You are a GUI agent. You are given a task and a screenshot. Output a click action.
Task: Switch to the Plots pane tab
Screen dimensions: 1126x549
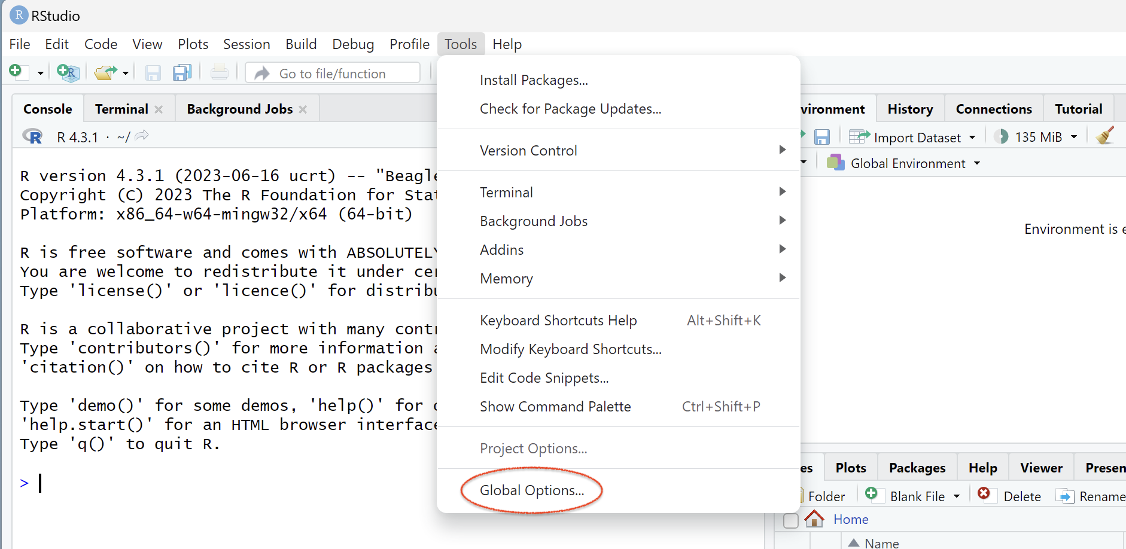tap(851, 468)
